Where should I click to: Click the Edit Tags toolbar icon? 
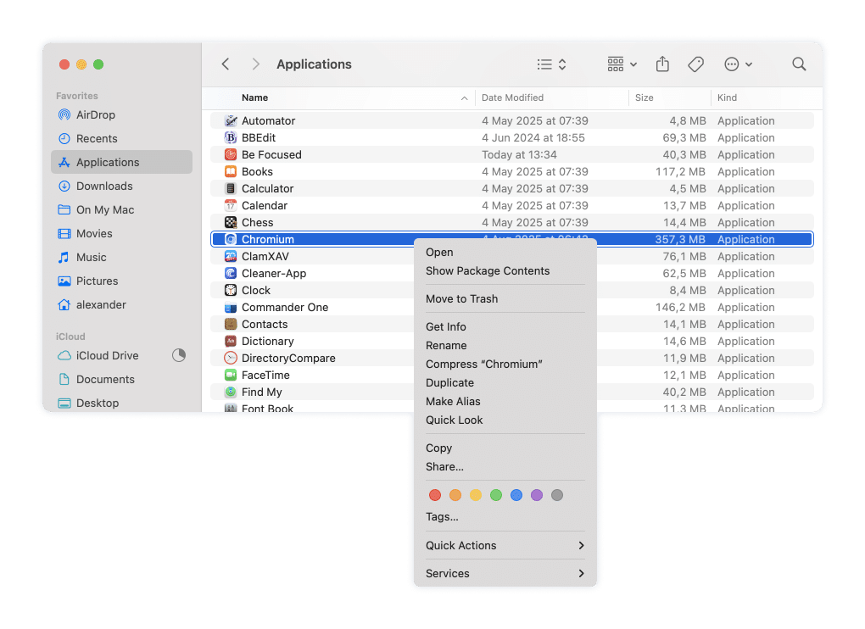pos(695,64)
